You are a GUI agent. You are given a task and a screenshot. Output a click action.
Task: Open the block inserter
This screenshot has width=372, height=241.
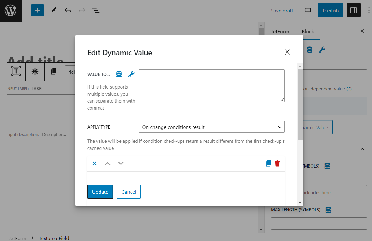tap(37, 10)
